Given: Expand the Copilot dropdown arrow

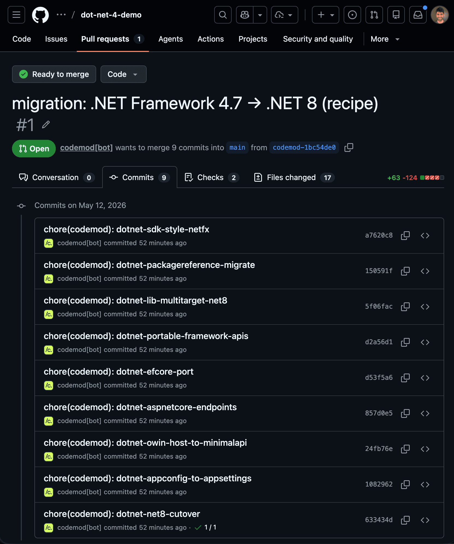Looking at the screenshot, I should 260,15.
